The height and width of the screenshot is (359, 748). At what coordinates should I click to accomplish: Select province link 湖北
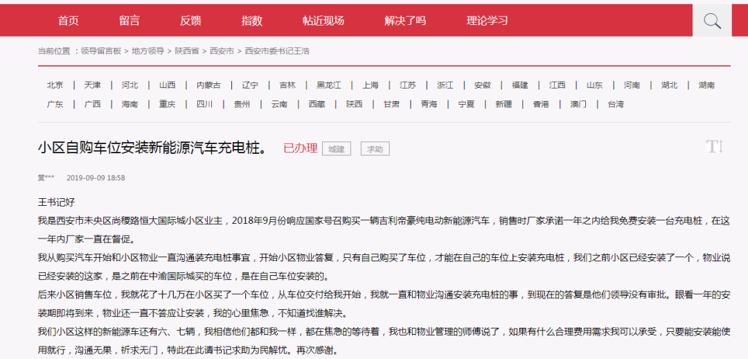670,85
